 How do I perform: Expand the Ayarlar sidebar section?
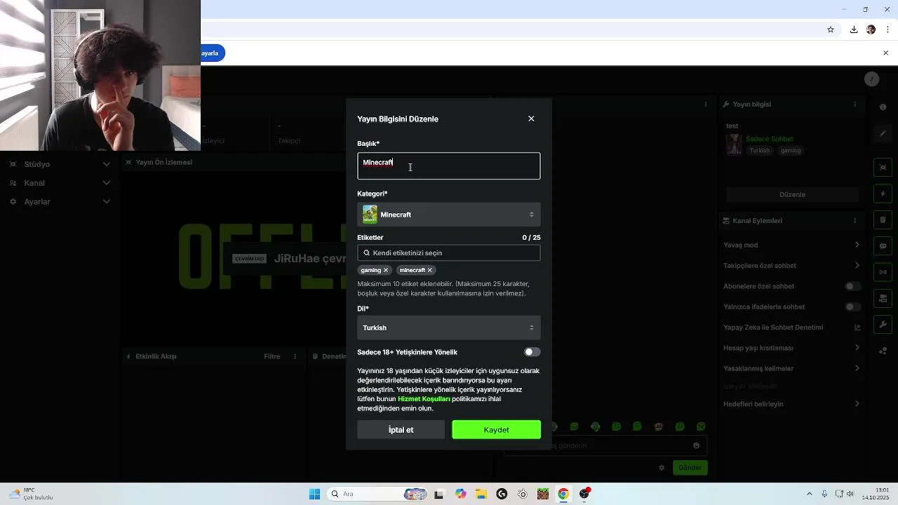[x=60, y=202]
